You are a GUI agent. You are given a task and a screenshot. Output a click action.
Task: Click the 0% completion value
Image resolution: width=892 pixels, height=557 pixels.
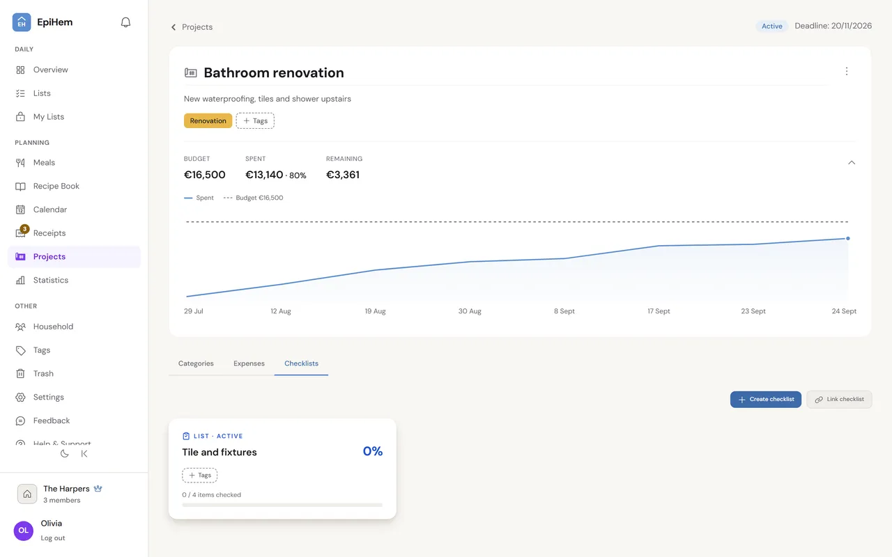(x=373, y=451)
